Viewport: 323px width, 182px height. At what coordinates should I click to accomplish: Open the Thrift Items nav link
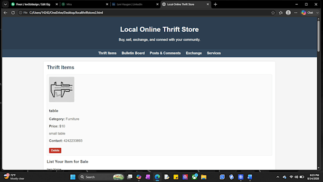tap(107, 53)
